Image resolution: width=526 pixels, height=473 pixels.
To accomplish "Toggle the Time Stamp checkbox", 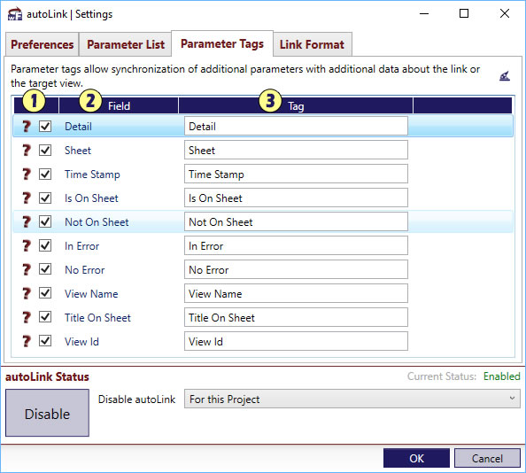I will (x=45, y=174).
